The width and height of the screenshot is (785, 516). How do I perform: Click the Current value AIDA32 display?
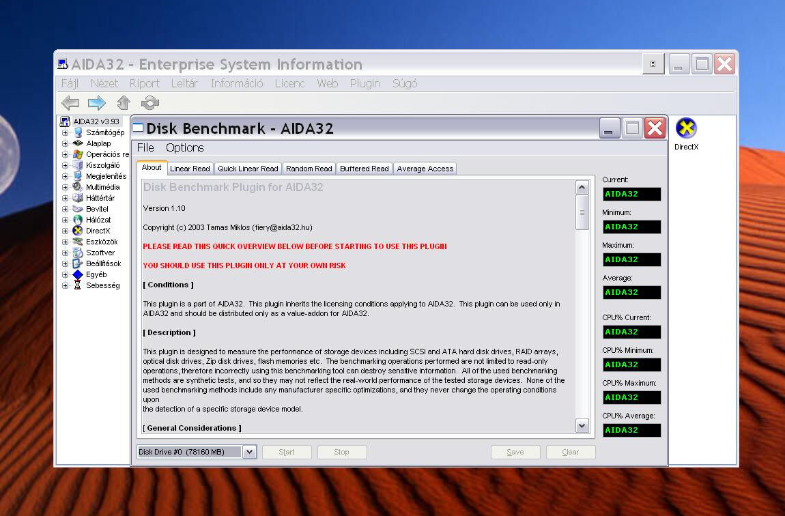[631, 195]
